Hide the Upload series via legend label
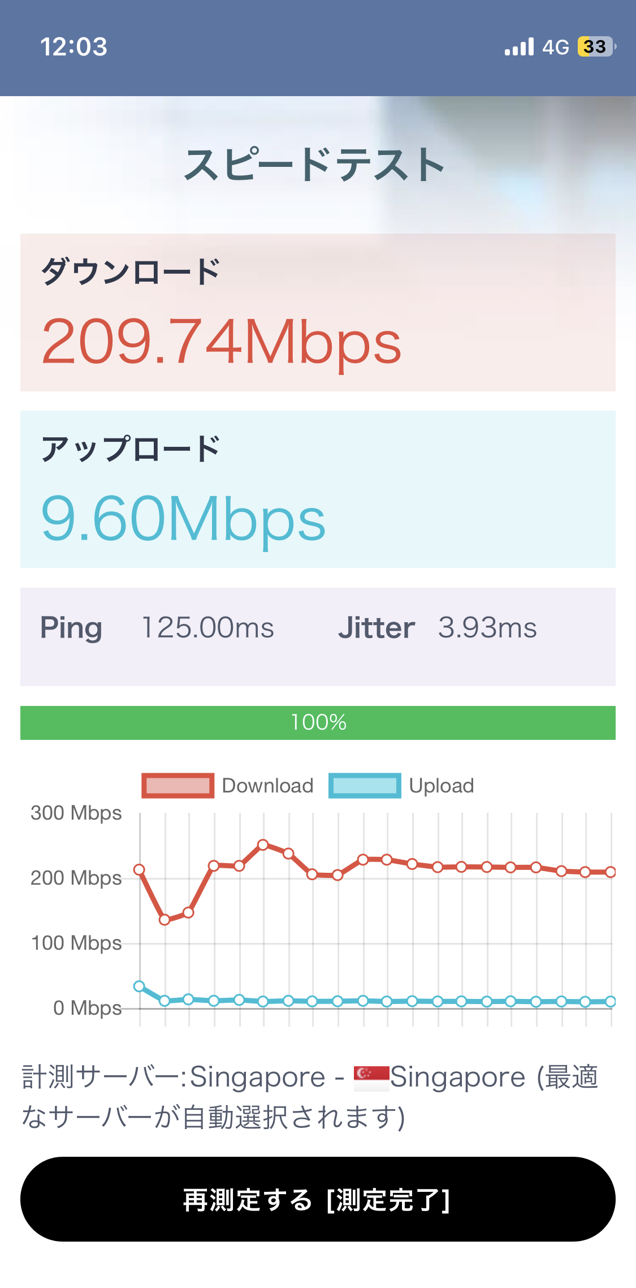The height and width of the screenshot is (1288, 636). (x=442, y=786)
